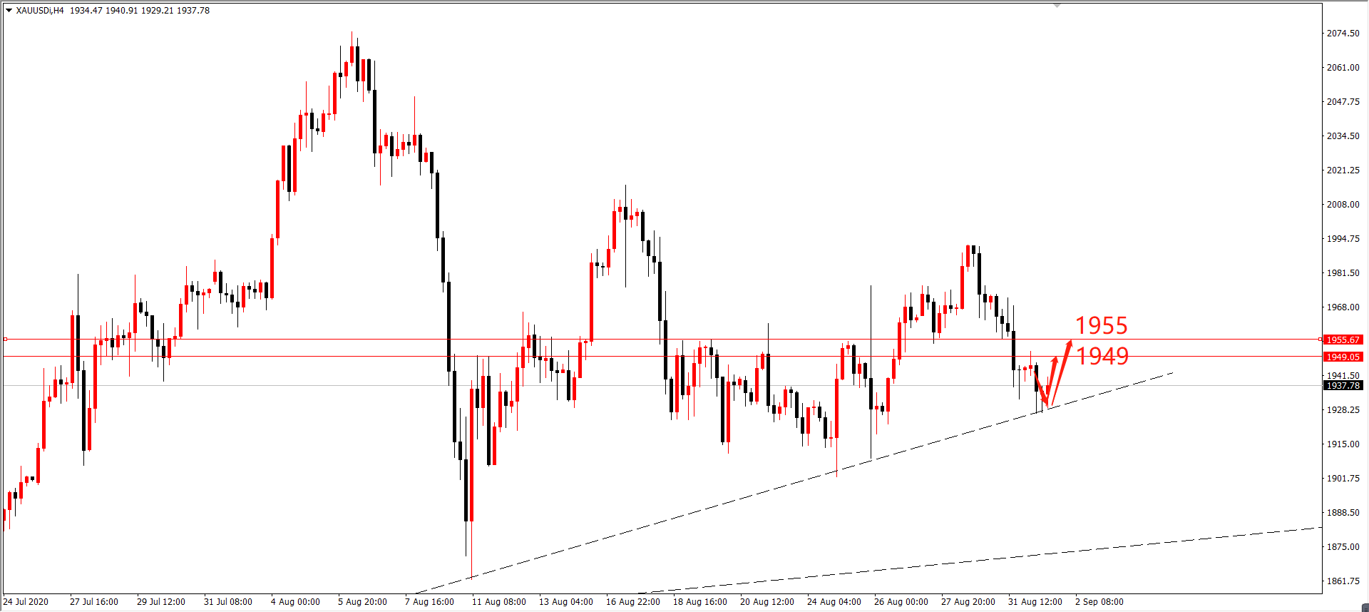The width and height of the screenshot is (1369, 612).
Task: Click the 16 Aug 22:00 time label
Action: (633, 602)
